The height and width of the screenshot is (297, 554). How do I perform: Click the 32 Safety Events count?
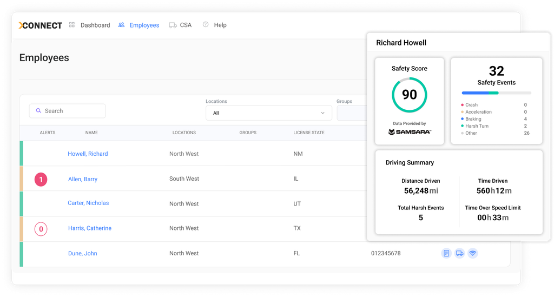(x=497, y=71)
